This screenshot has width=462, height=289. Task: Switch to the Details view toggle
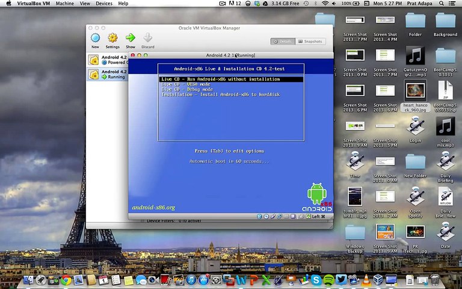click(x=283, y=42)
